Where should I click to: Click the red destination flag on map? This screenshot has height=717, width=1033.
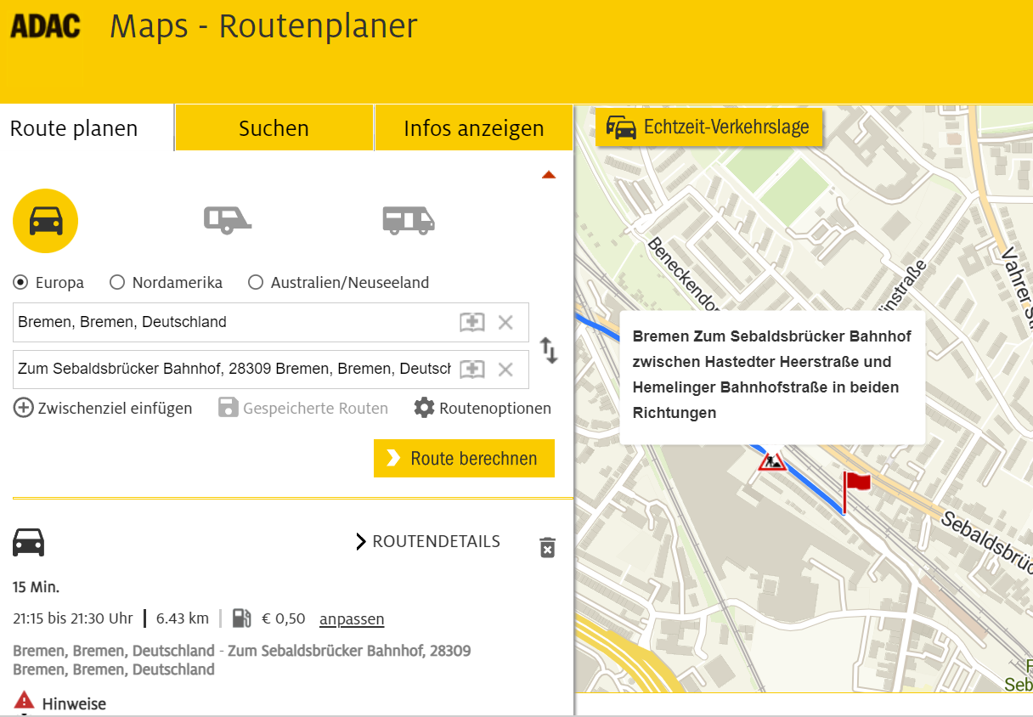coord(855,493)
